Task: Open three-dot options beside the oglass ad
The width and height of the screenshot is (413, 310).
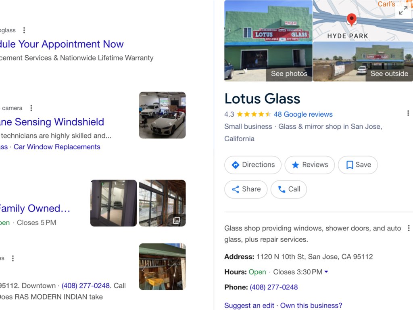Action: point(24,30)
